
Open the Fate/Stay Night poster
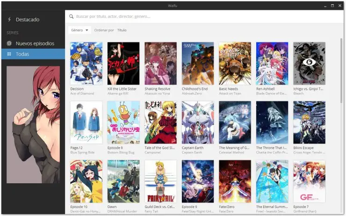[x=198, y=181]
